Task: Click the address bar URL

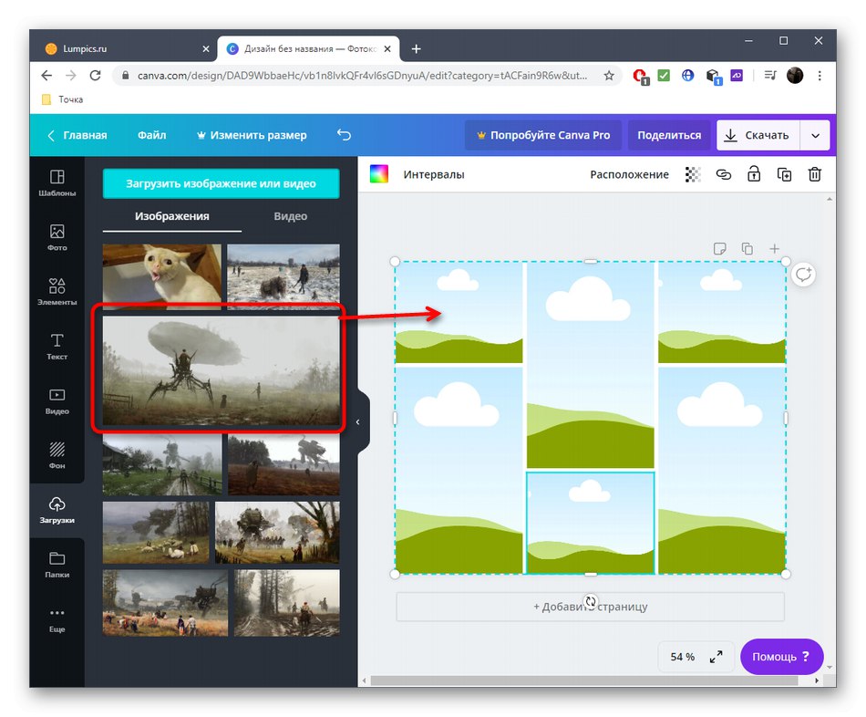Action: point(362,76)
